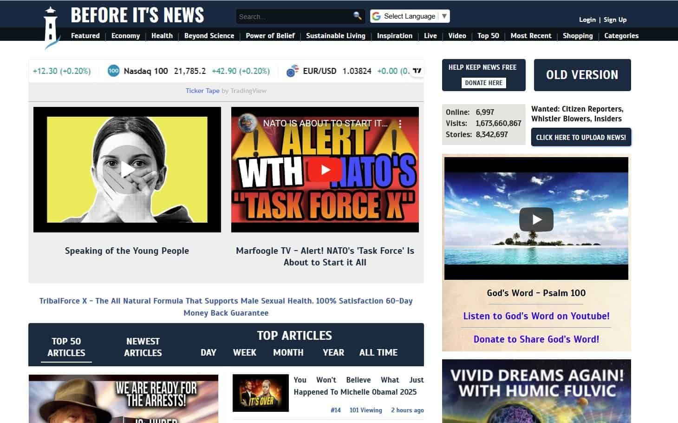Open Top 50 in navigation bar

pos(488,36)
